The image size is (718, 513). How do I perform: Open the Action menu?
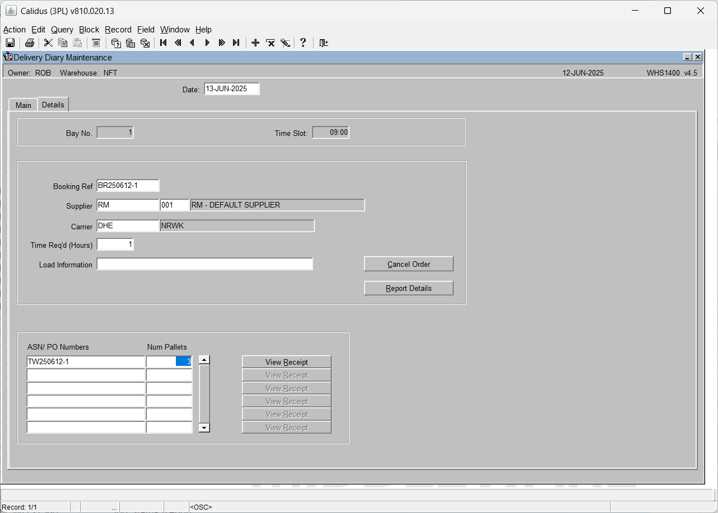click(x=15, y=30)
